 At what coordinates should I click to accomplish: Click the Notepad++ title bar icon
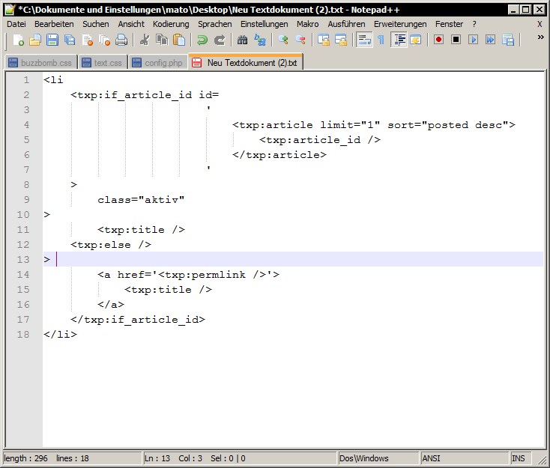10,10
